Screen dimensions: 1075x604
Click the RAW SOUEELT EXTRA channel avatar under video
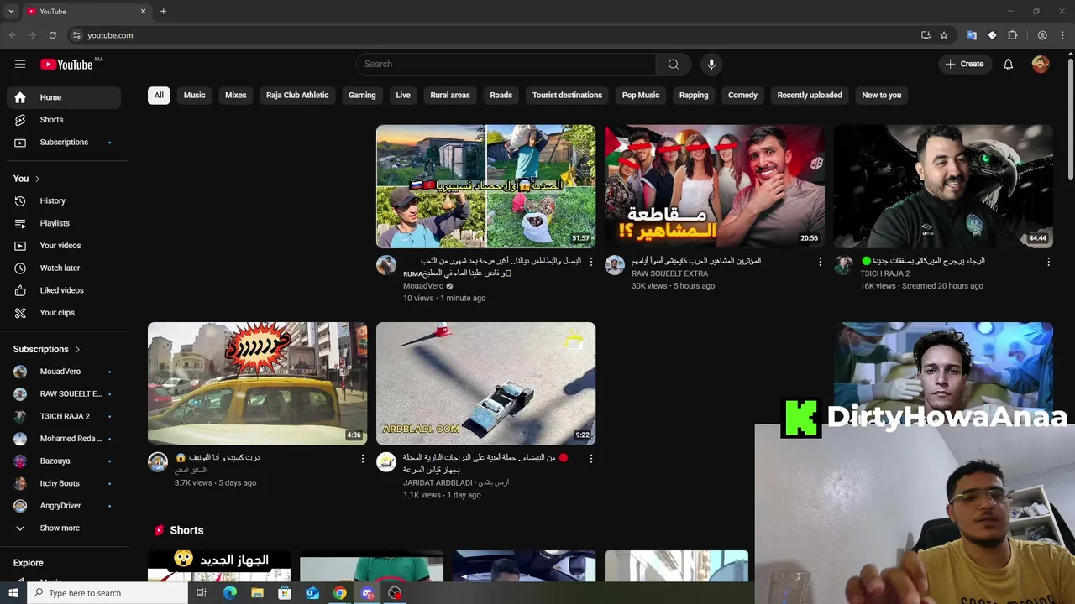point(615,265)
